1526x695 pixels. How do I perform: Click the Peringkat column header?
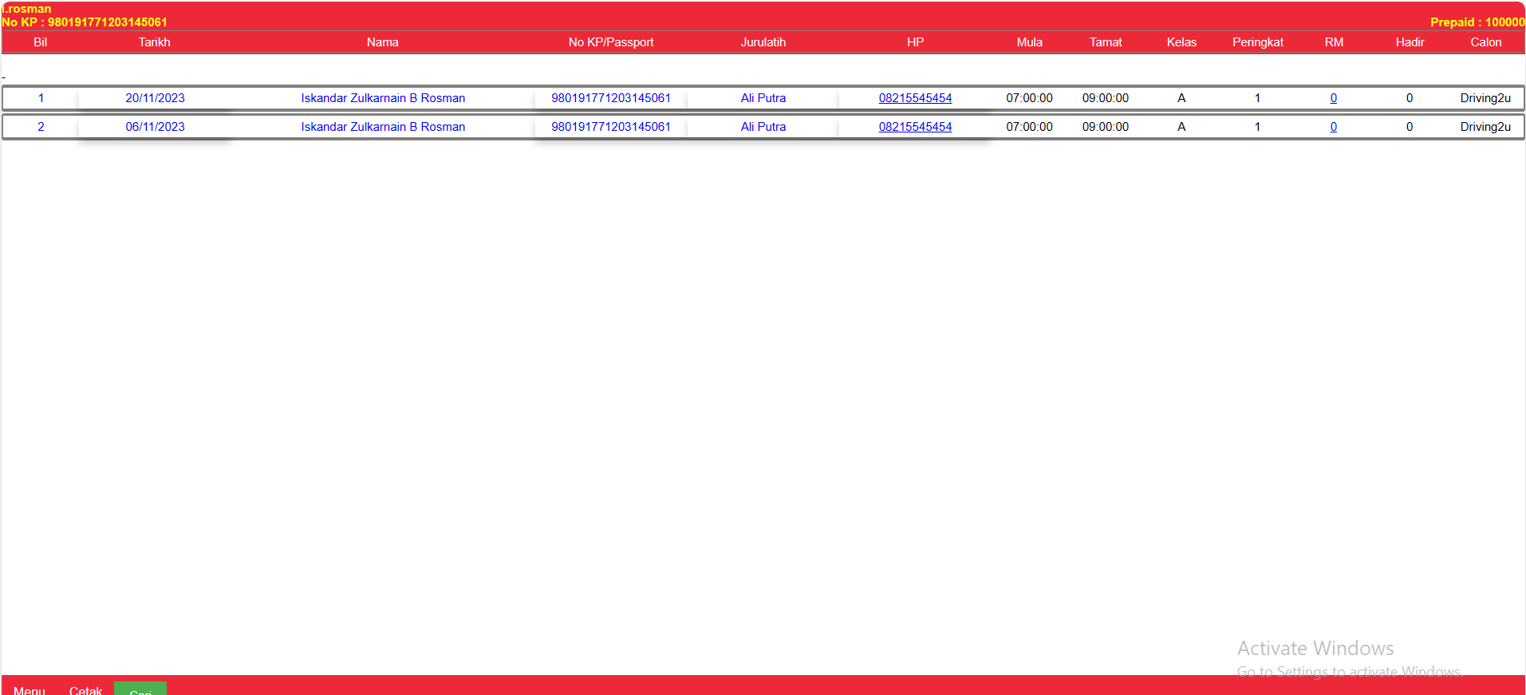click(1257, 42)
